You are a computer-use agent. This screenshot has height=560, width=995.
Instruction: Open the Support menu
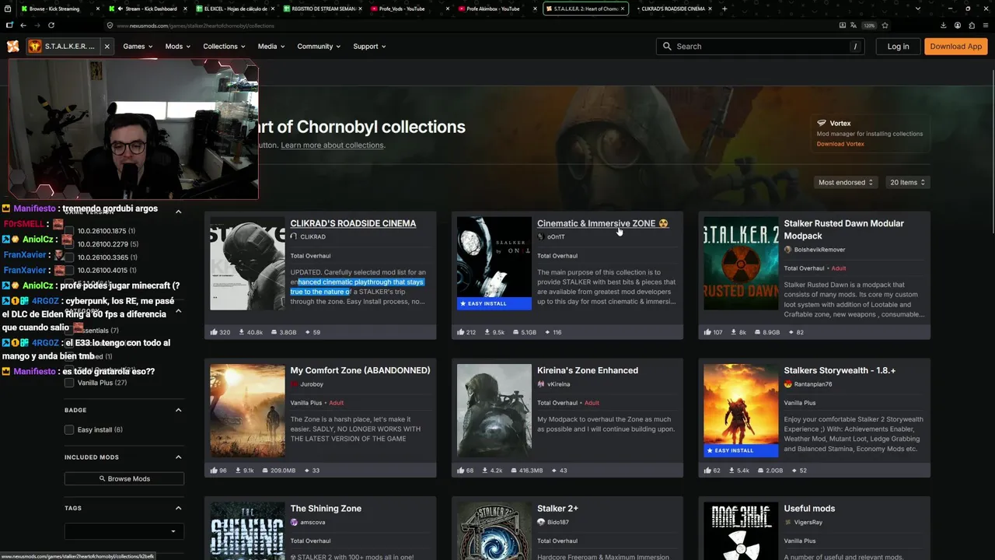pos(369,47)
